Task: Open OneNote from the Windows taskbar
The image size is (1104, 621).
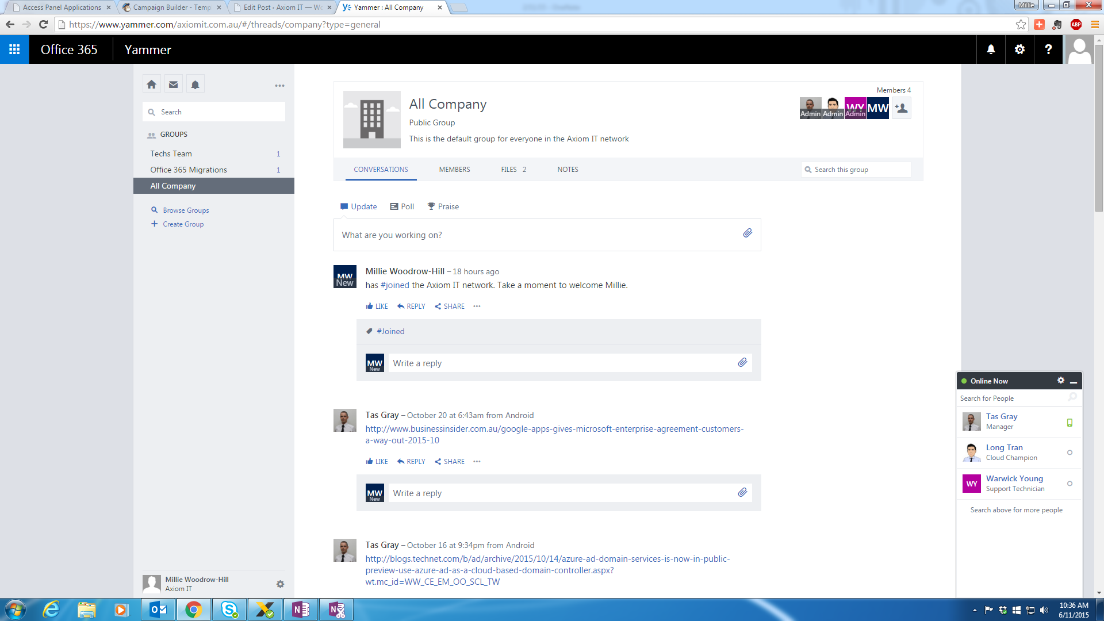Action: tap(301, 609)
